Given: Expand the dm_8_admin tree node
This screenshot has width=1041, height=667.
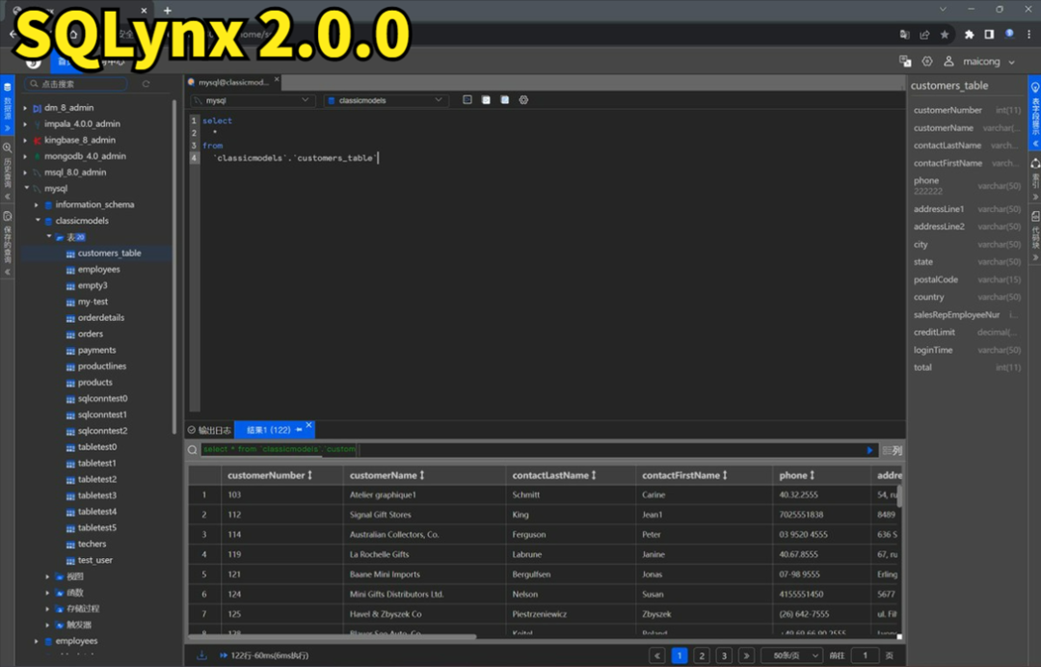Looking at the screenshot, I should [25, 108].
